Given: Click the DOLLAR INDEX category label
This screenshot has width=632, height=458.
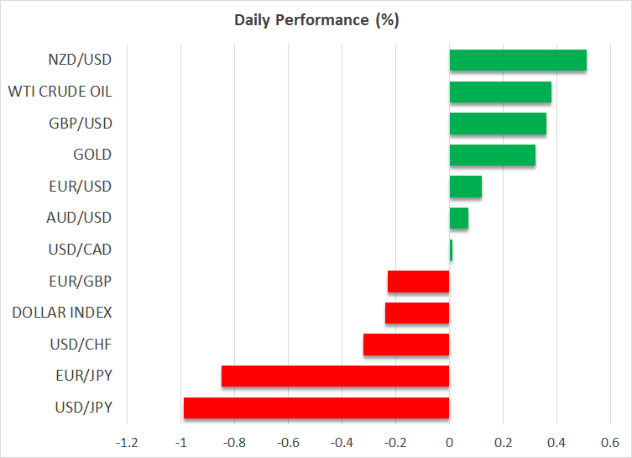Looking at the screenshot, I should (x=62, y=313).
